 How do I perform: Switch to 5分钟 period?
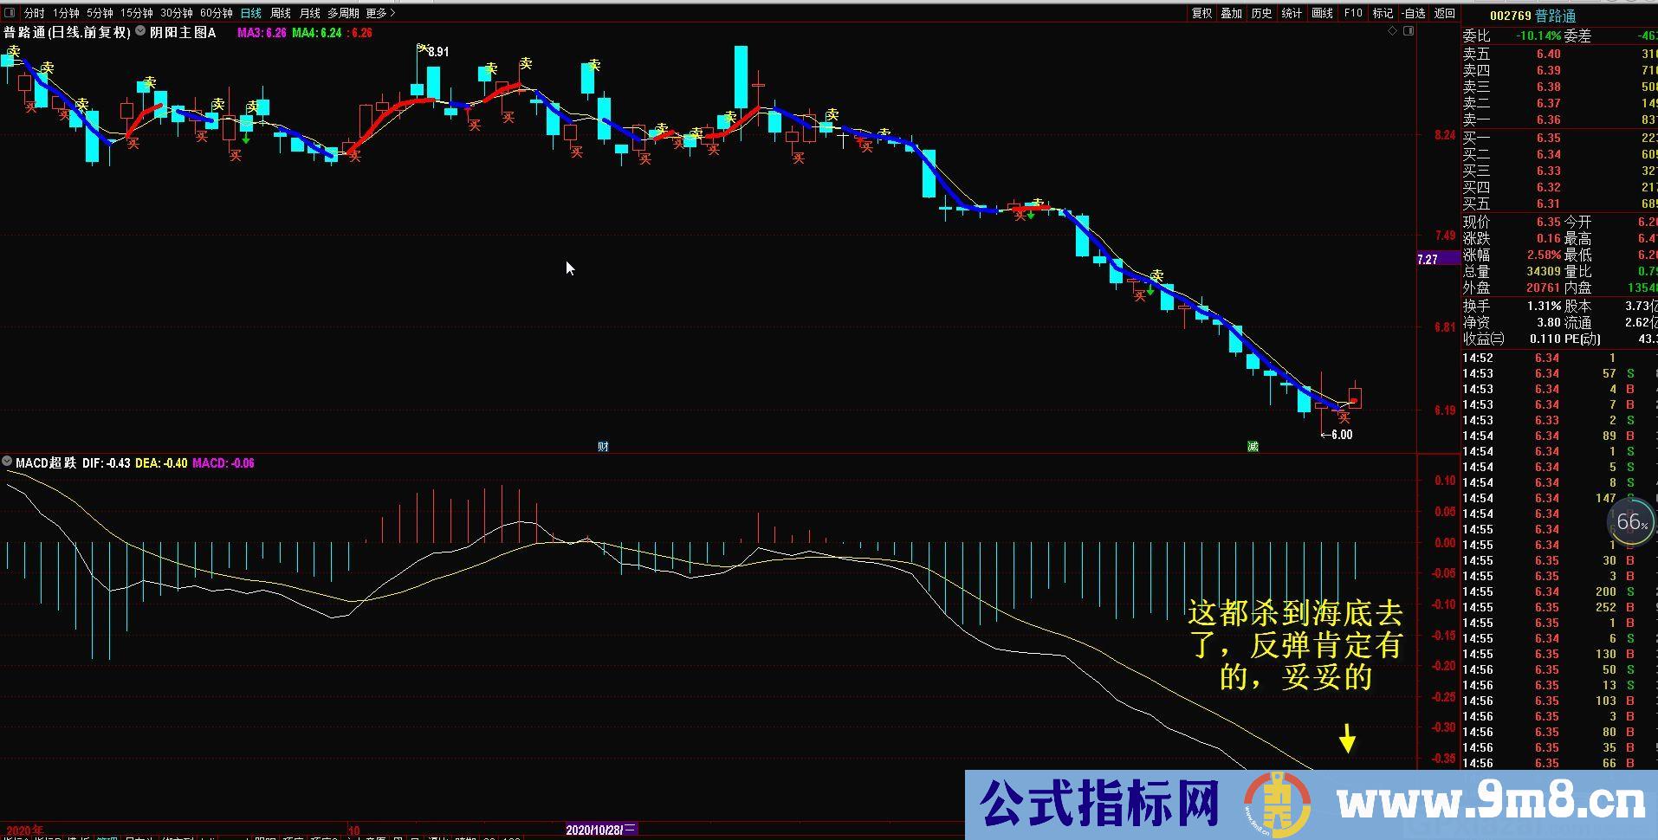click(100, 13)
